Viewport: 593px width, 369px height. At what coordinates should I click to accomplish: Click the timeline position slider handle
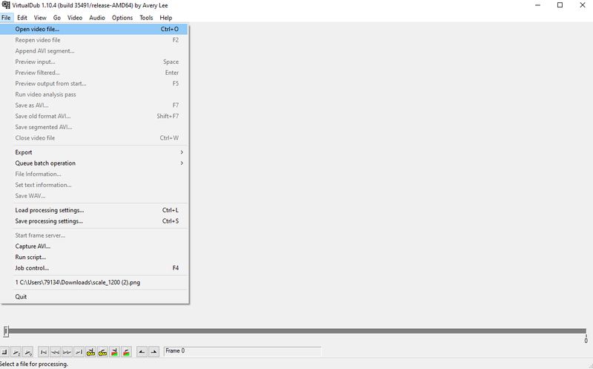click(x=6, y=331)
